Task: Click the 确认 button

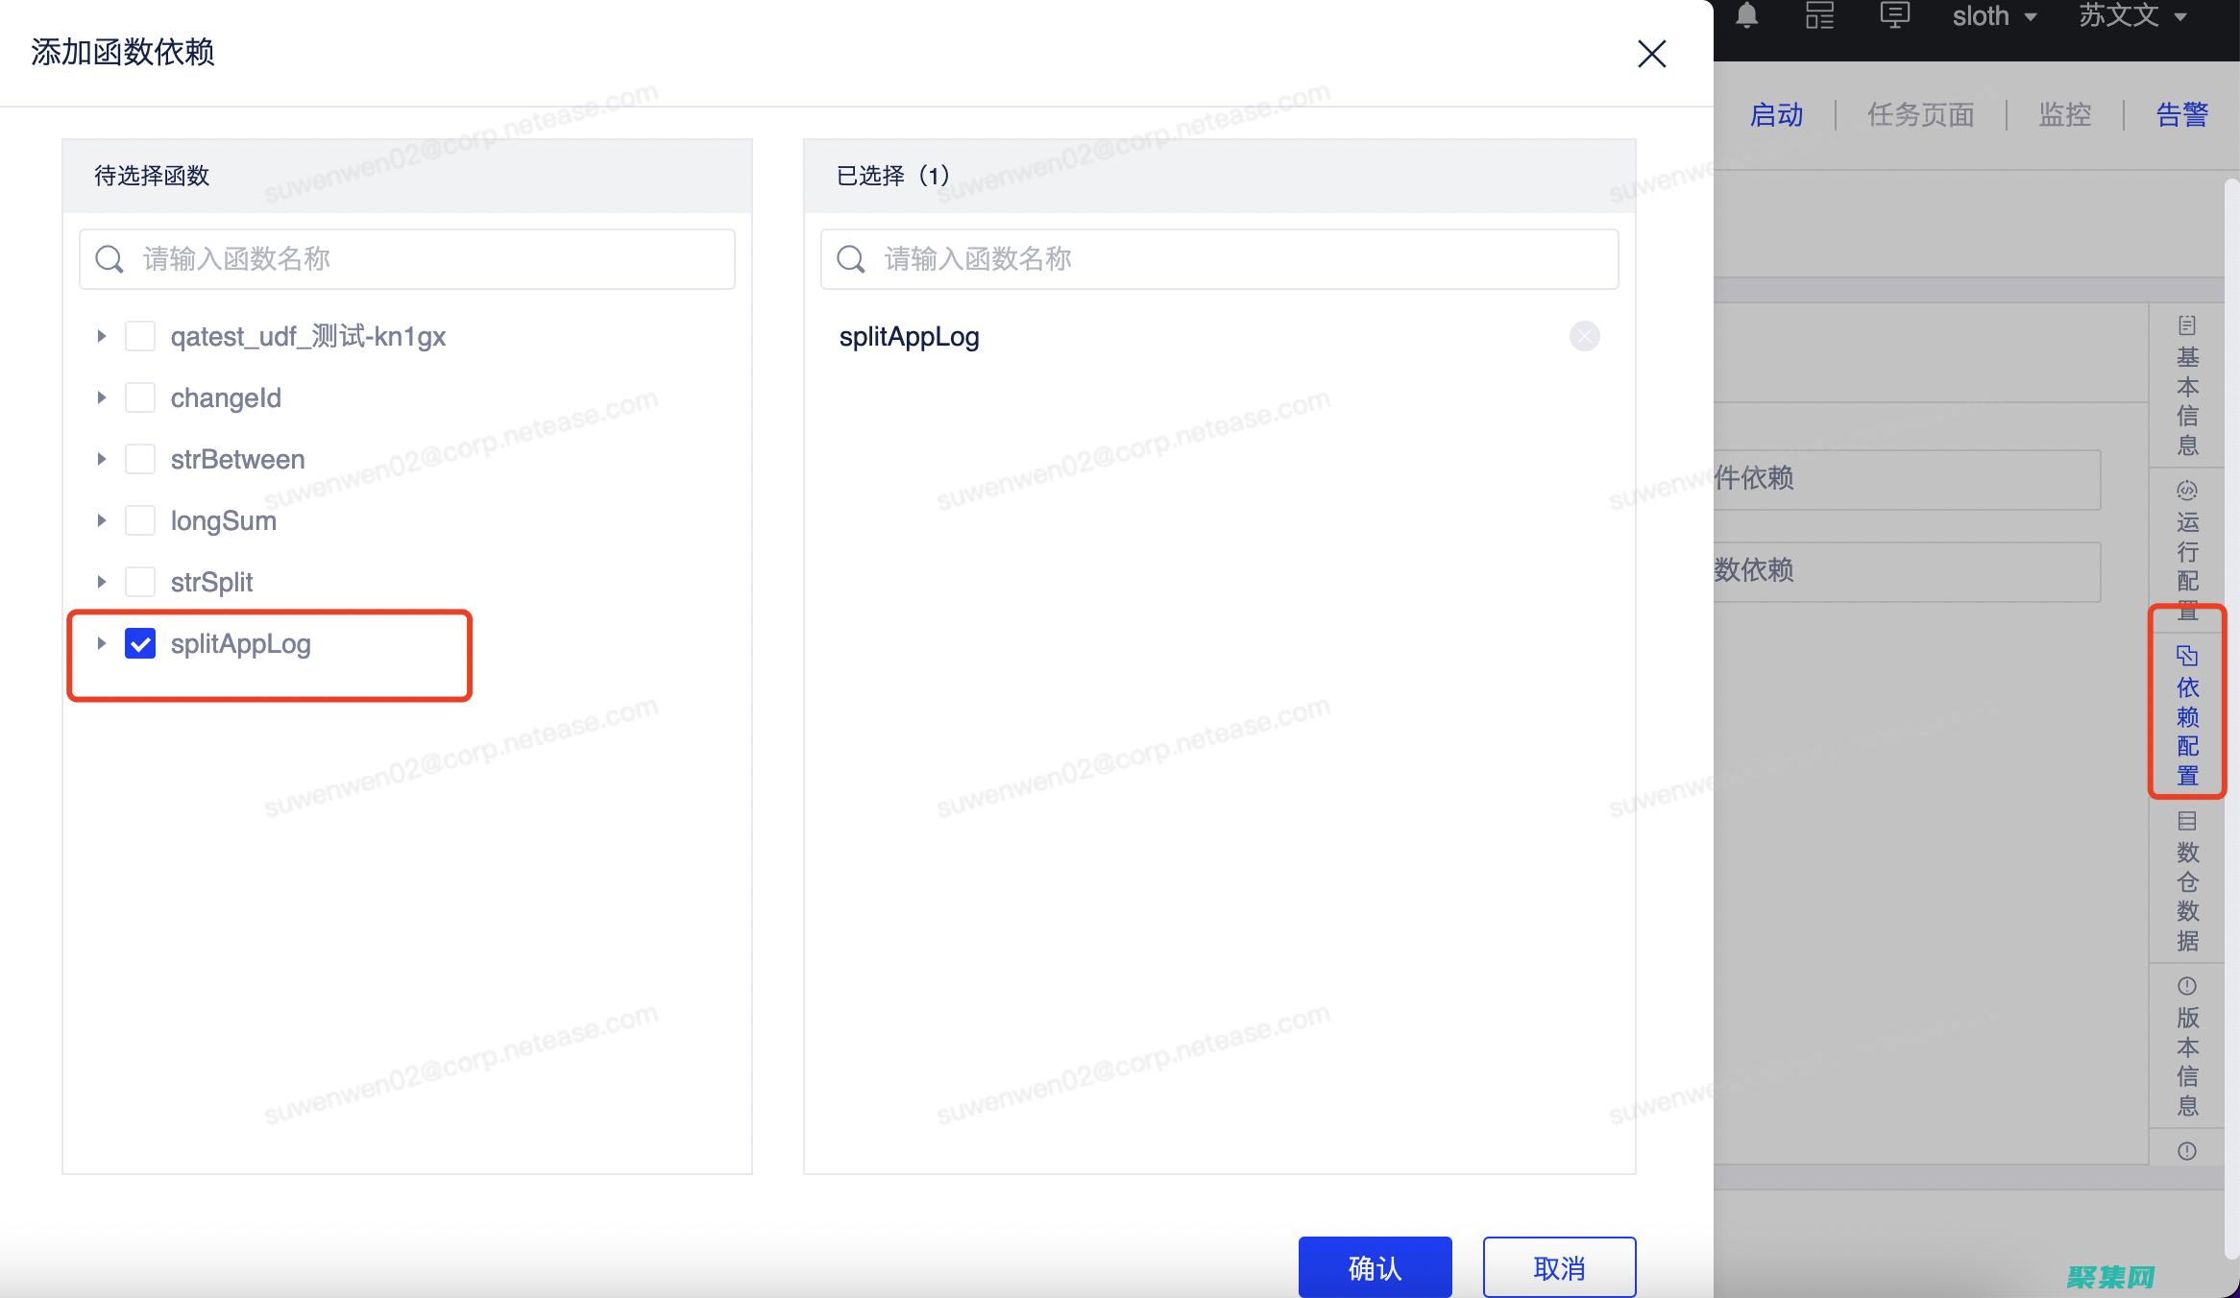Action: [x=1375, y=1267]
